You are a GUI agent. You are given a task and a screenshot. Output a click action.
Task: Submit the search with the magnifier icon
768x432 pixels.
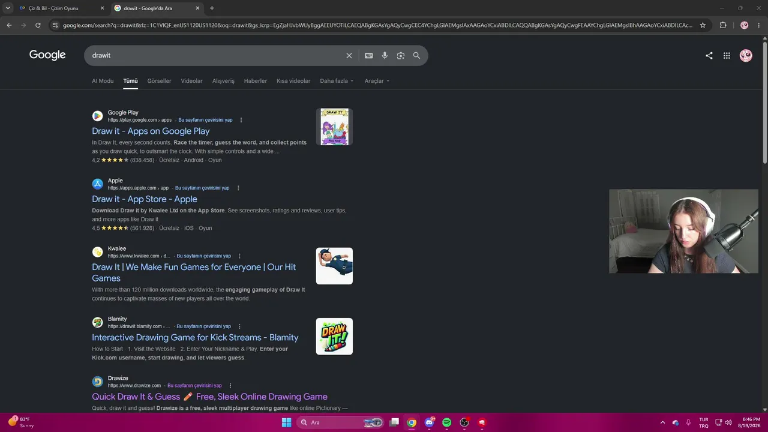pyautogui.click(x=416, y=55)
